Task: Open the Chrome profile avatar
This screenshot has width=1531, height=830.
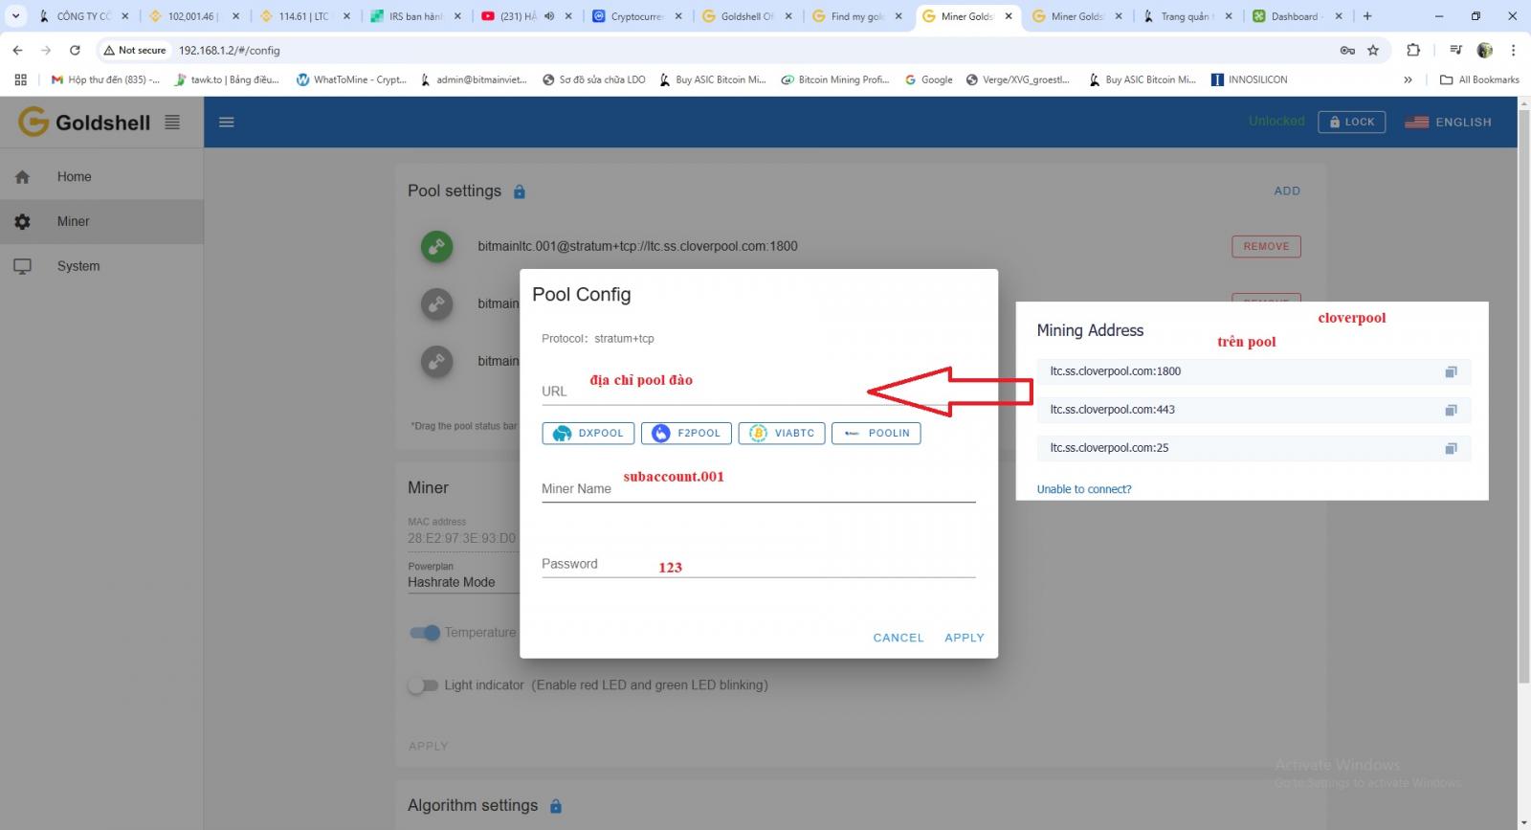Action: click(1485, 50)
